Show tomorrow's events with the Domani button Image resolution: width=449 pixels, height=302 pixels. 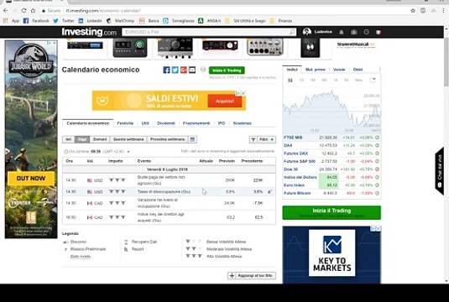(x=100, y=139)
